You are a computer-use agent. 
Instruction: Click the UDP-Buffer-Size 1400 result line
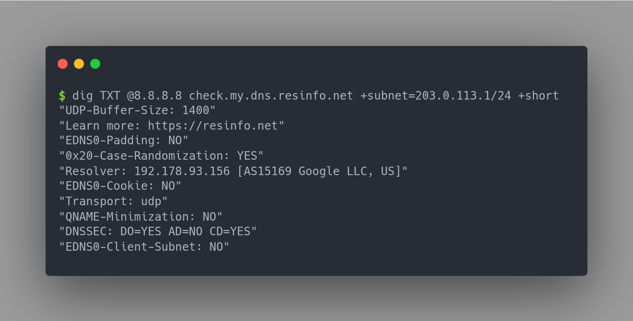click(x=137, y=110)
